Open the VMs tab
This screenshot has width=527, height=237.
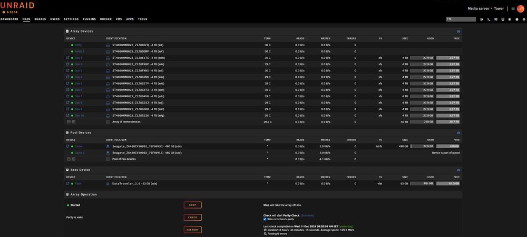119,19
